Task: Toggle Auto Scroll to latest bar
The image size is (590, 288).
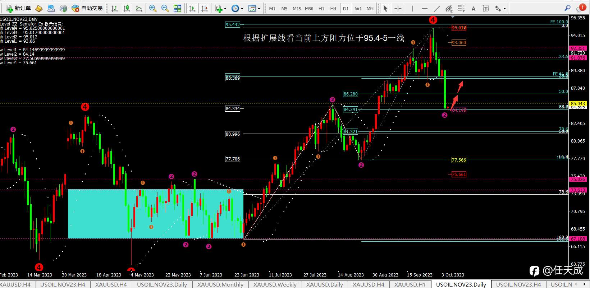Action: coord(192,8)
